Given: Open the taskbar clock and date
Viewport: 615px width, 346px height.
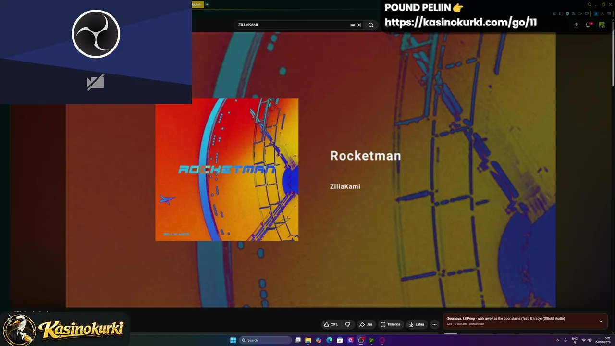Looking at the screenshot, I should coord(603,340).
